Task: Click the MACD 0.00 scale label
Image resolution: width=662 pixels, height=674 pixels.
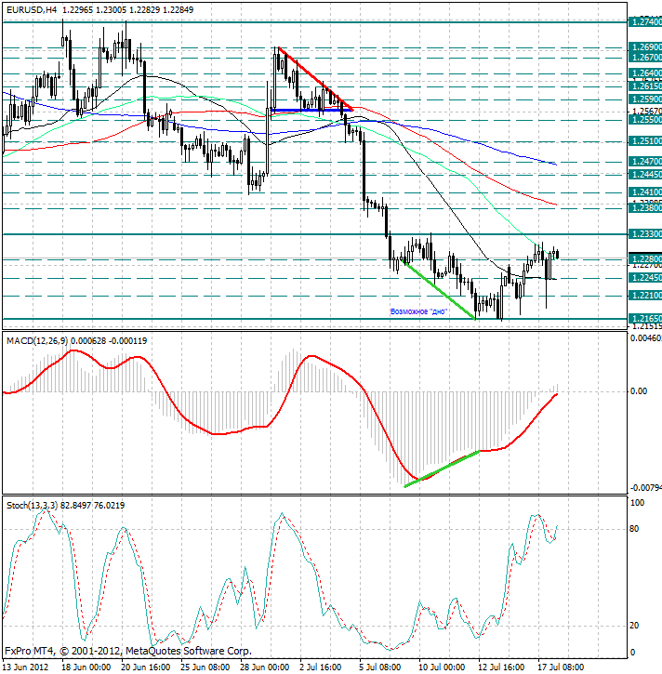Action: click(640, 391)
